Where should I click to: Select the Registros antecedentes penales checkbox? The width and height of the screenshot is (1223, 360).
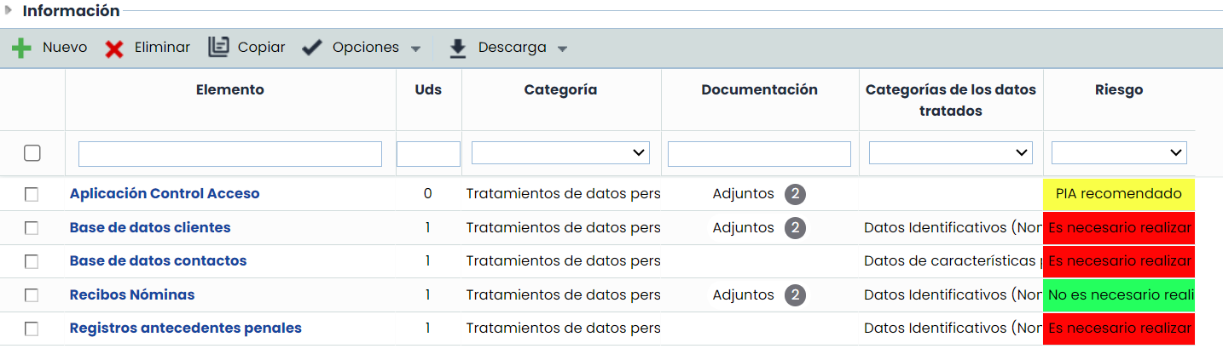click(32, 329)
